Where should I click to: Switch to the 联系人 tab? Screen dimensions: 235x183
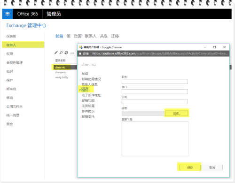point(91,36)
